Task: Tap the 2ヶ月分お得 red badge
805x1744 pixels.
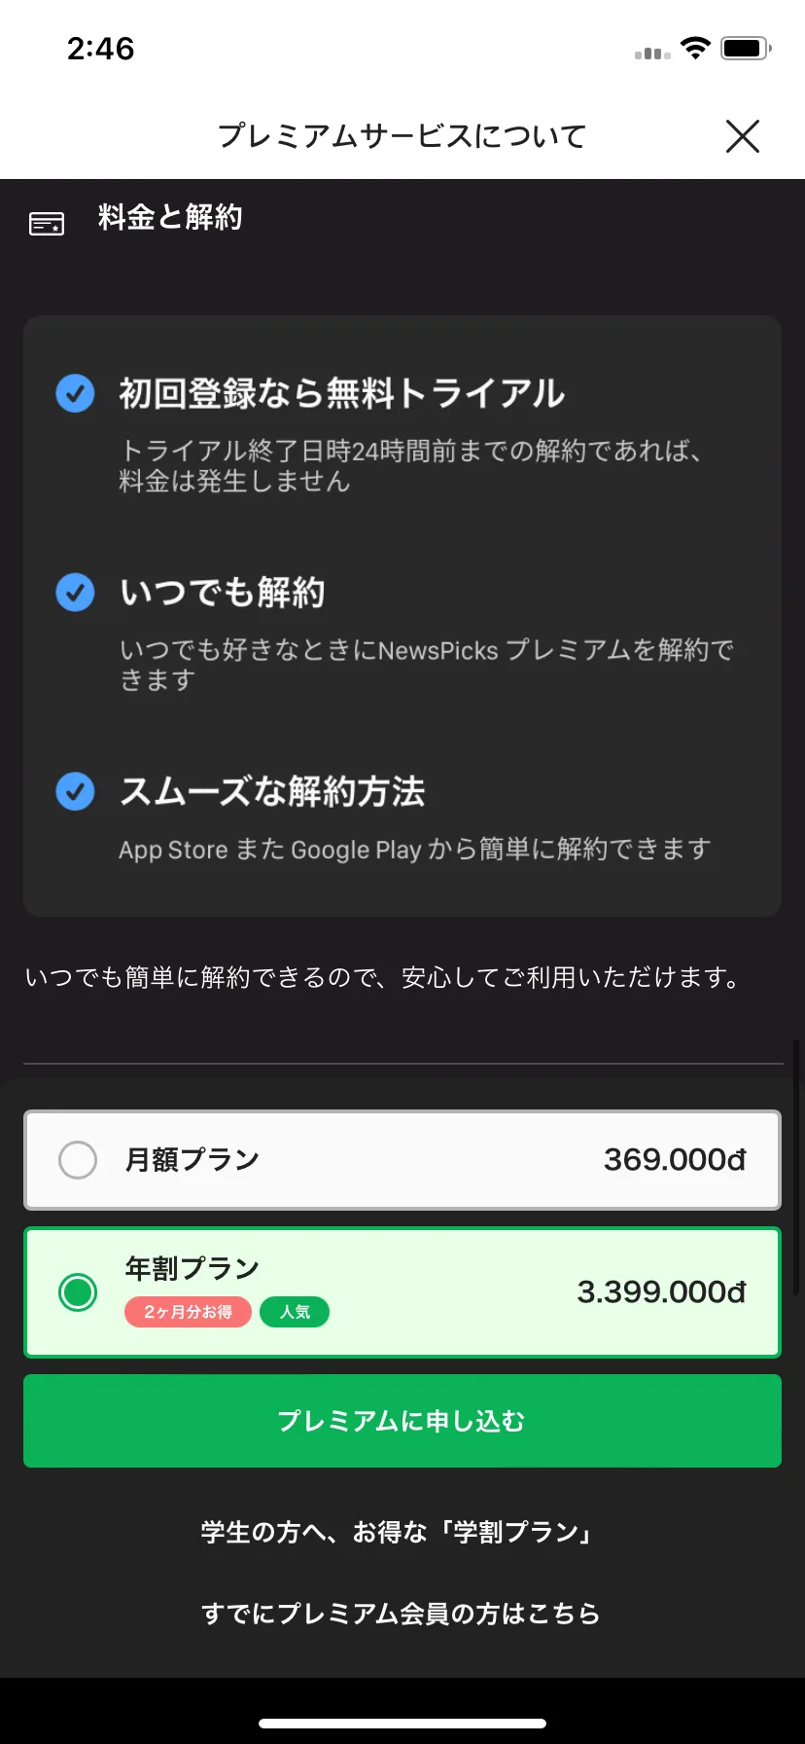Action: pyautogui.click(x=188, y=1312)
